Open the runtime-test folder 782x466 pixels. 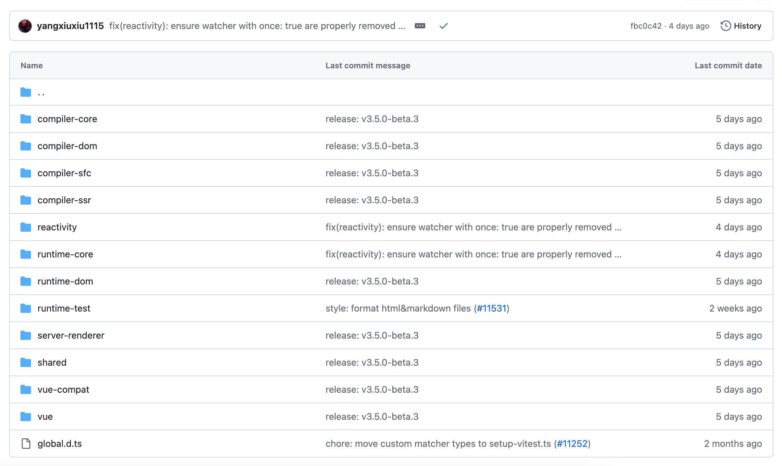click(x=64, y=309)
